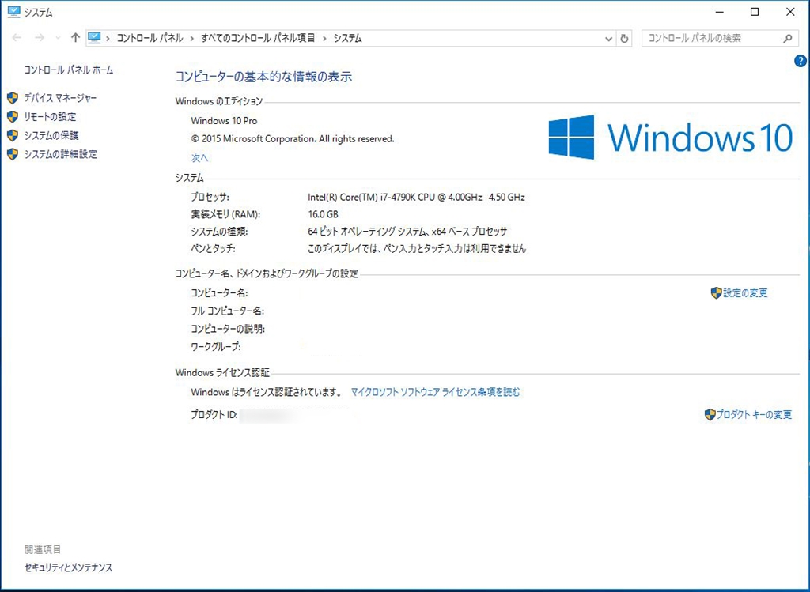The image size is (810, 592).
Task: Open システムの保護 link
Action: pos(51,135)
